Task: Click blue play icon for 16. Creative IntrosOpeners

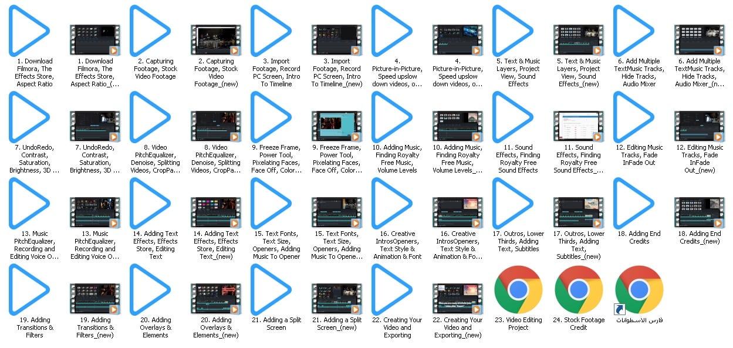Action: pyautogui.click(x=392, y=203)
